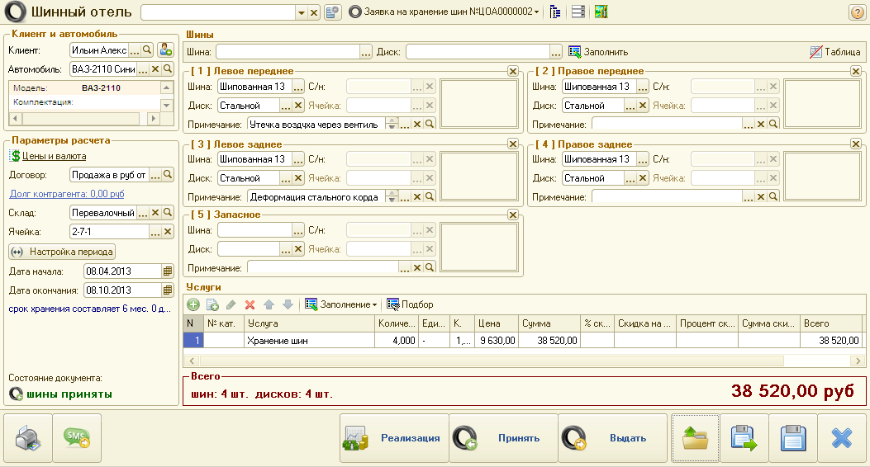This screenshot has width=870, height=467.
Task: Send SMS notification to client
Action: pos(77,437)
